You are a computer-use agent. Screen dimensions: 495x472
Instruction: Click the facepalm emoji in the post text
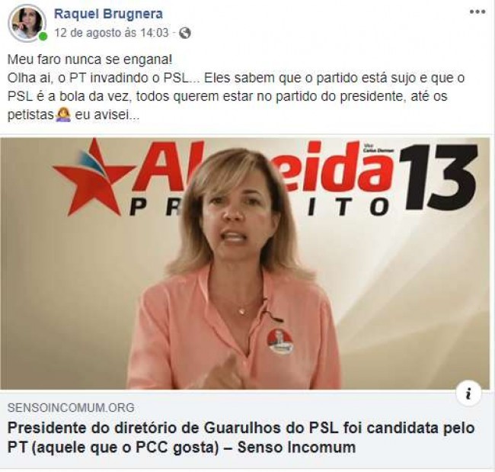click(62, 115)
